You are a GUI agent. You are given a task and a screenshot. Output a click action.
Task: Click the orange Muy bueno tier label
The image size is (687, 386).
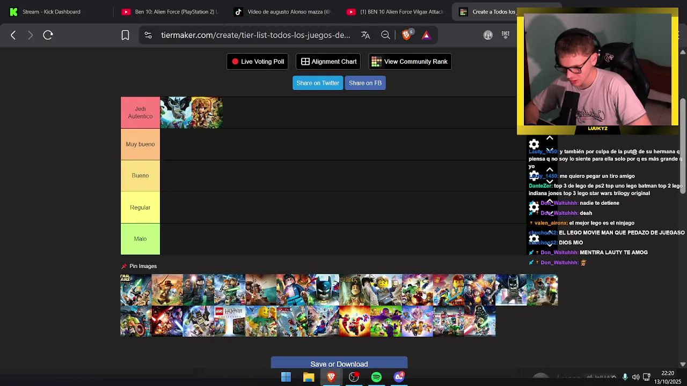[140, 144]
